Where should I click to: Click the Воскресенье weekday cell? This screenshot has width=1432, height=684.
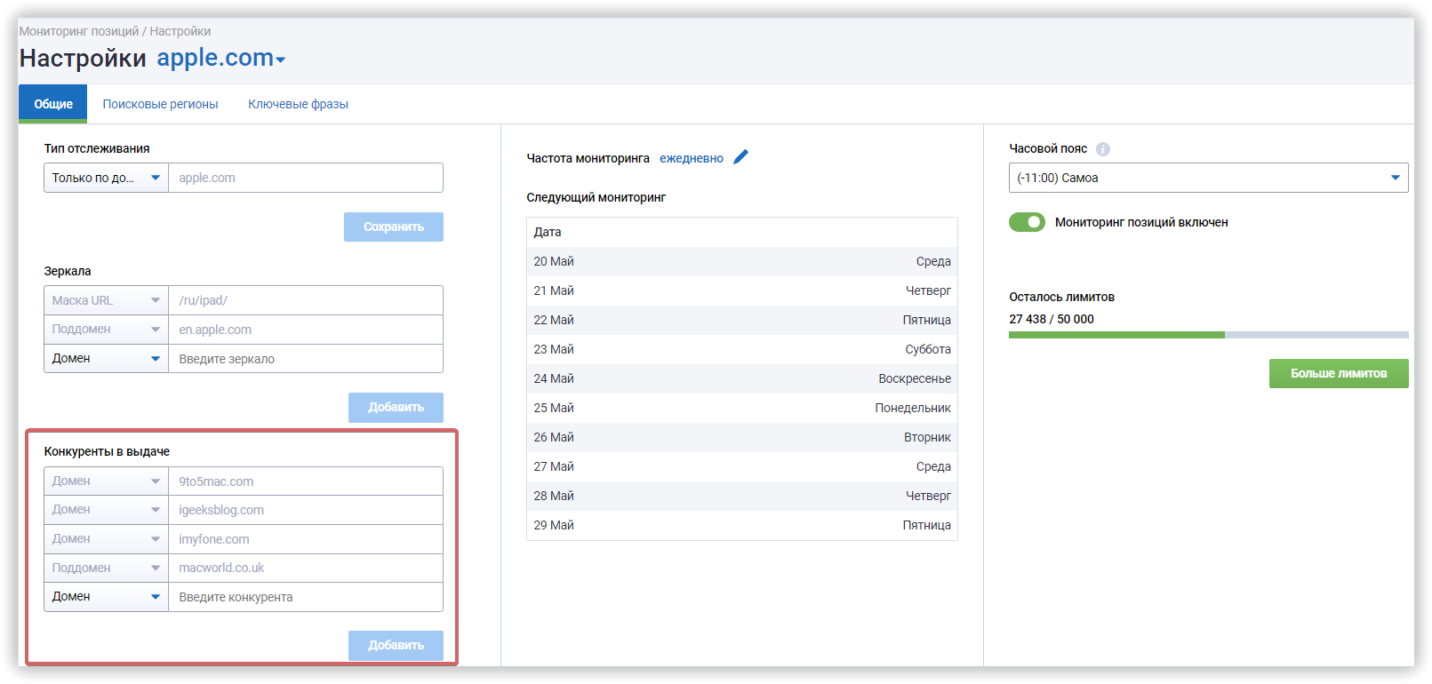[x=915, y=378]
